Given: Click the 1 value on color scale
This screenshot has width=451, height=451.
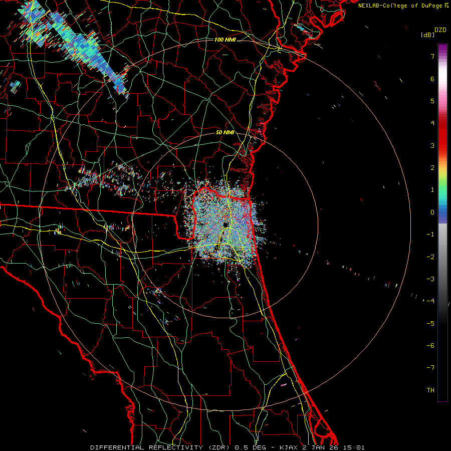Looking at the screenshot, I should (432, 190).
